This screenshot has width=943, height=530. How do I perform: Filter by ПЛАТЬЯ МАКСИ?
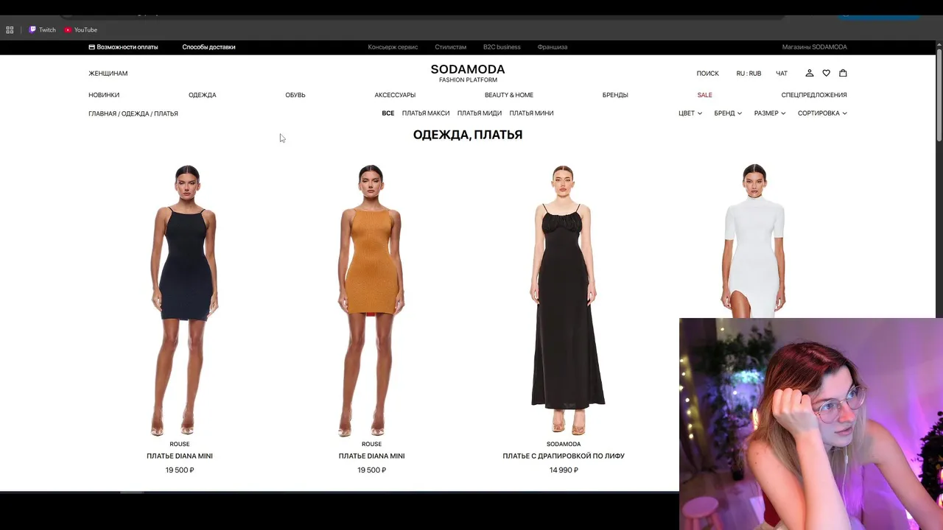426,113
